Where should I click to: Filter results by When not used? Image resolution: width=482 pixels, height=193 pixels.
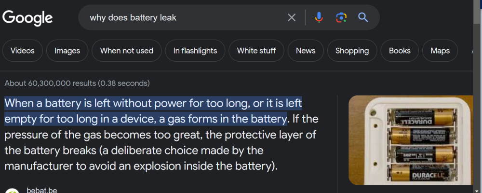tap(127, 51)
